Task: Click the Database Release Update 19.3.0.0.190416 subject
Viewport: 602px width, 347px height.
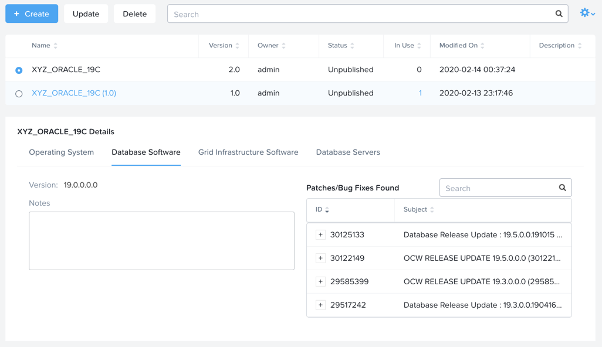Action: [x=482, y=305]
